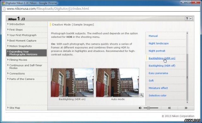Screen dimensions: 202x123
Task: Adjust the volume slider handle
Action: [x=148, y=108]
